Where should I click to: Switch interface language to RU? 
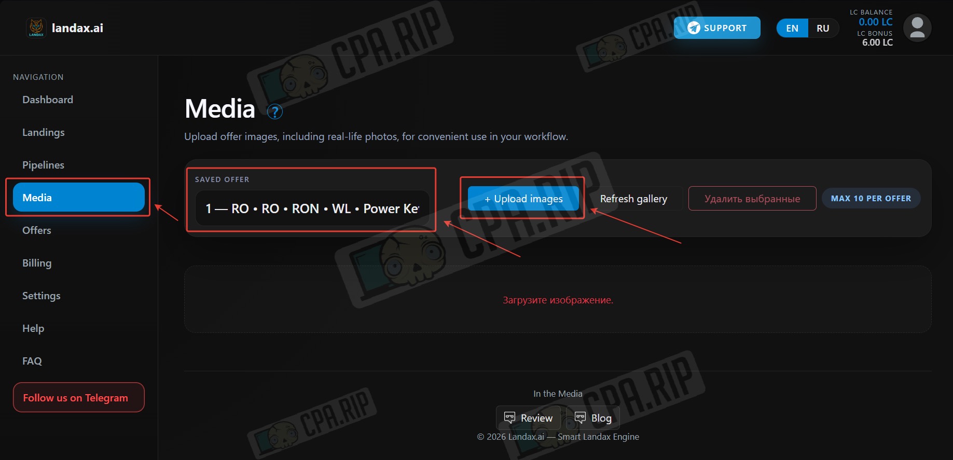823,28
